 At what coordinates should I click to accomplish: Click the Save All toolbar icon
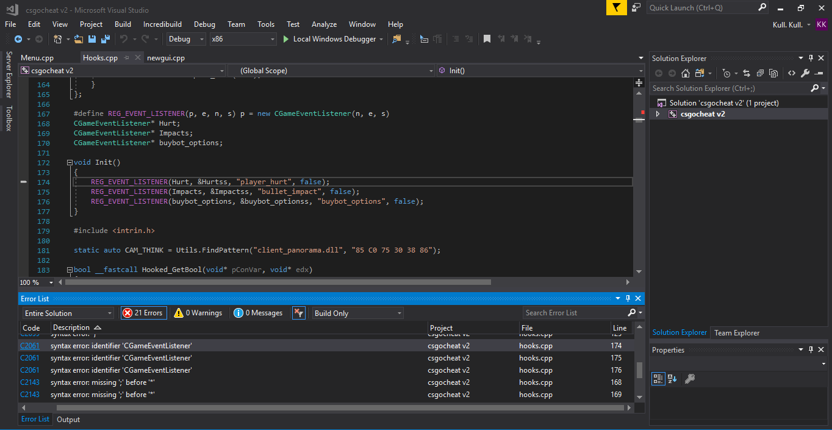pos(105,39)
